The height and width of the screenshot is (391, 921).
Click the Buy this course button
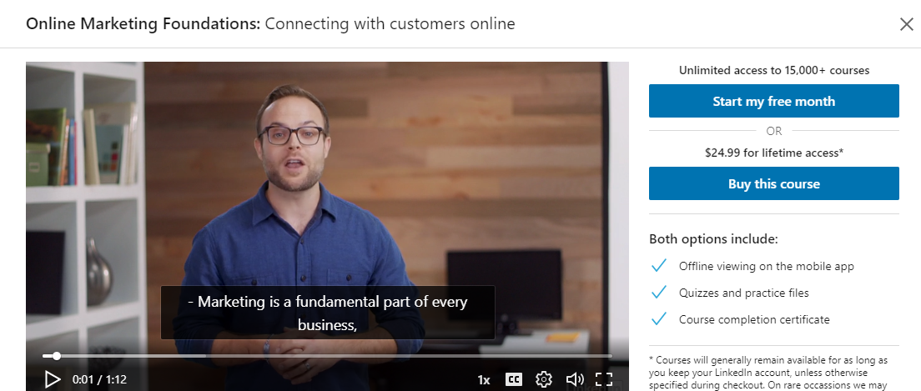pyautogui.click(x=773, y=183)
